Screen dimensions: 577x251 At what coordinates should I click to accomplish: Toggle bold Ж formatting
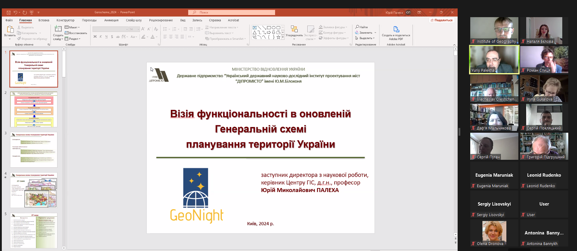click(95, 37)
